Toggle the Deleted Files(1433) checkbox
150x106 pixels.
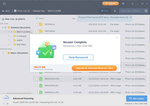coord(5,28)
